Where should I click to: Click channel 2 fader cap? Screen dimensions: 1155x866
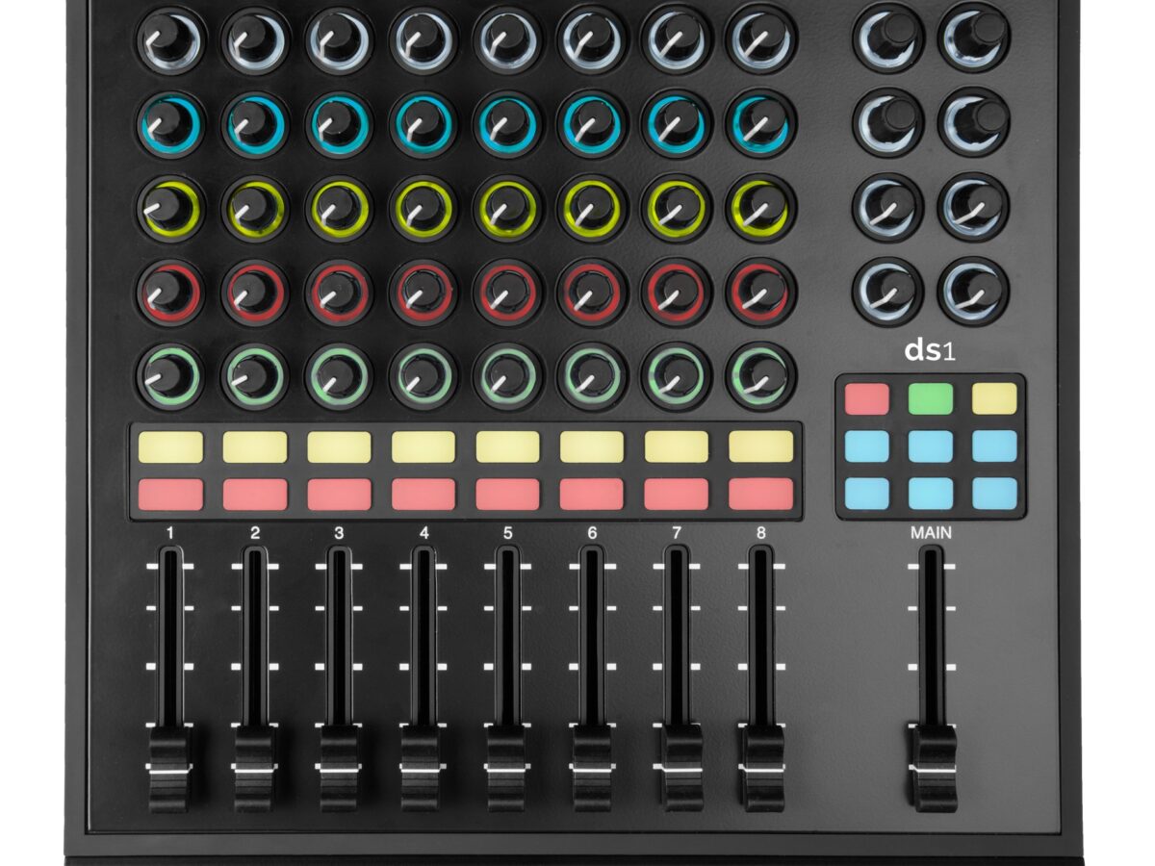coord(255,769)
